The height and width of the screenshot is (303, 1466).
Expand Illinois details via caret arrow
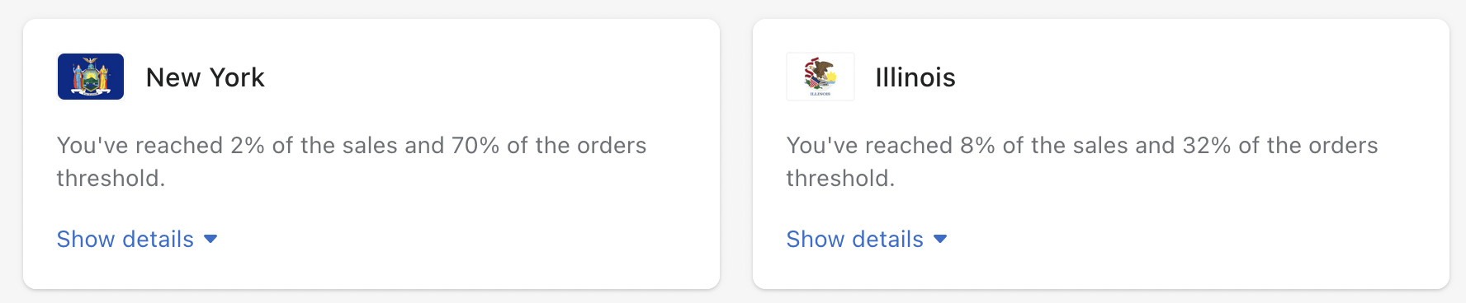click(940, 239)
